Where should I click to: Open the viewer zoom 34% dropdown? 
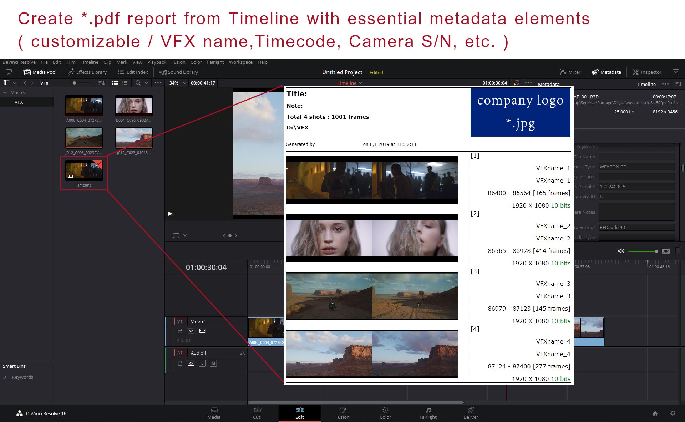click(178, 83)
